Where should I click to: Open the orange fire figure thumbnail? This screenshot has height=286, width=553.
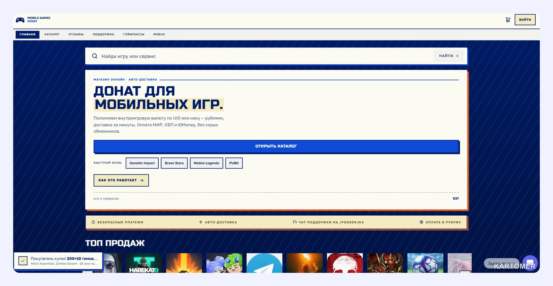point(305,263)
